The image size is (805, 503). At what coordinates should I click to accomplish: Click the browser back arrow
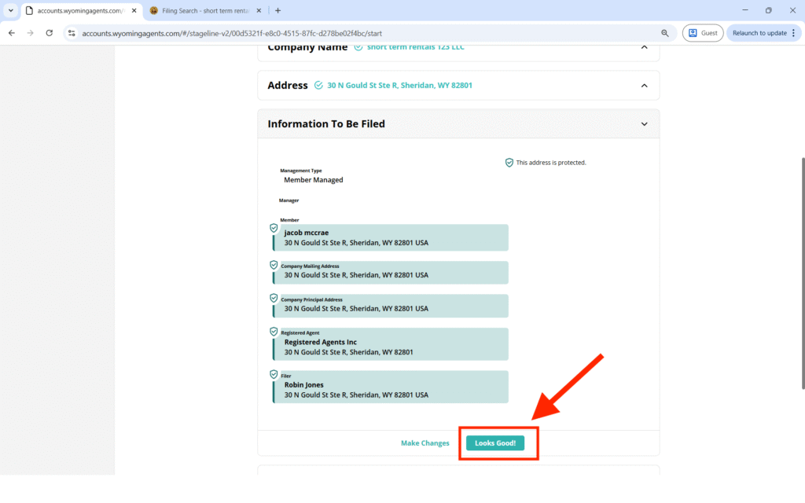12,33
